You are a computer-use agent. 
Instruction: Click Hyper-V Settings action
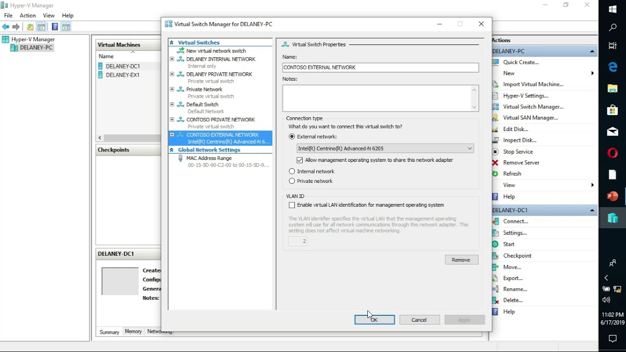526,96
